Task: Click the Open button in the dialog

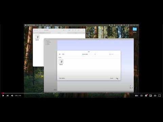Action: tap(117, 78)
